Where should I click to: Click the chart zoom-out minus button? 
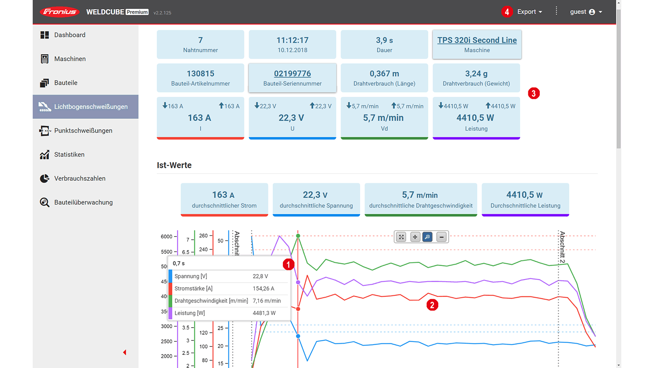(x=442, y=237)
